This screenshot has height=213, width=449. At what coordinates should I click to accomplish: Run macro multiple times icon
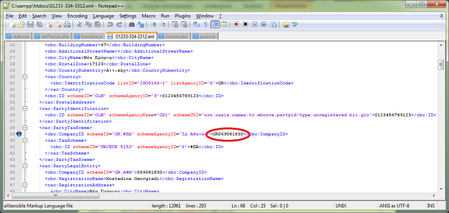[264, 25]
